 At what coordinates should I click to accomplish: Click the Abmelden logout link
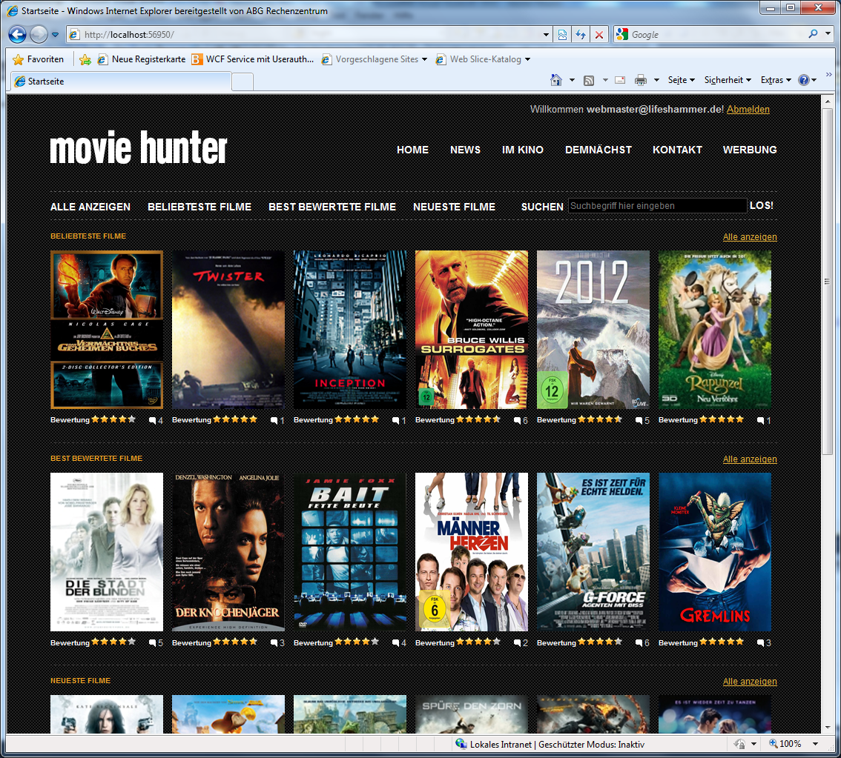click(748, 109)
